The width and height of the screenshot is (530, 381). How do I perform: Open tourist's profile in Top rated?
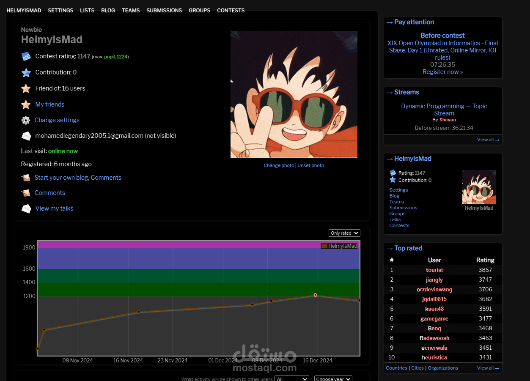tap(434, 270)
